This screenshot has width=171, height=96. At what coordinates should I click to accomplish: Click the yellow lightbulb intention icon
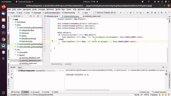pyautogui.click(x=52, y=41)
